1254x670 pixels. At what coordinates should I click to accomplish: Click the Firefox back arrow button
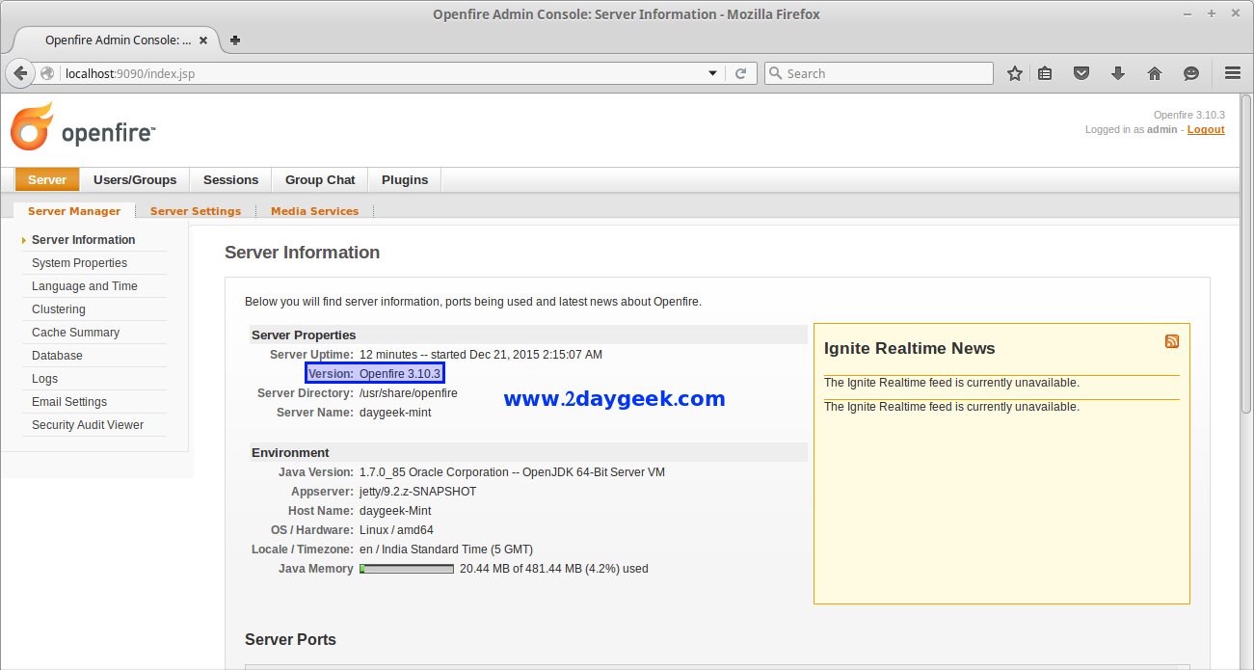20,73
